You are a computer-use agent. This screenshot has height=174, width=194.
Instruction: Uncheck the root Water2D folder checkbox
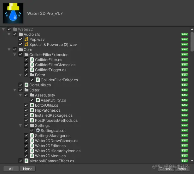[9, 29]
